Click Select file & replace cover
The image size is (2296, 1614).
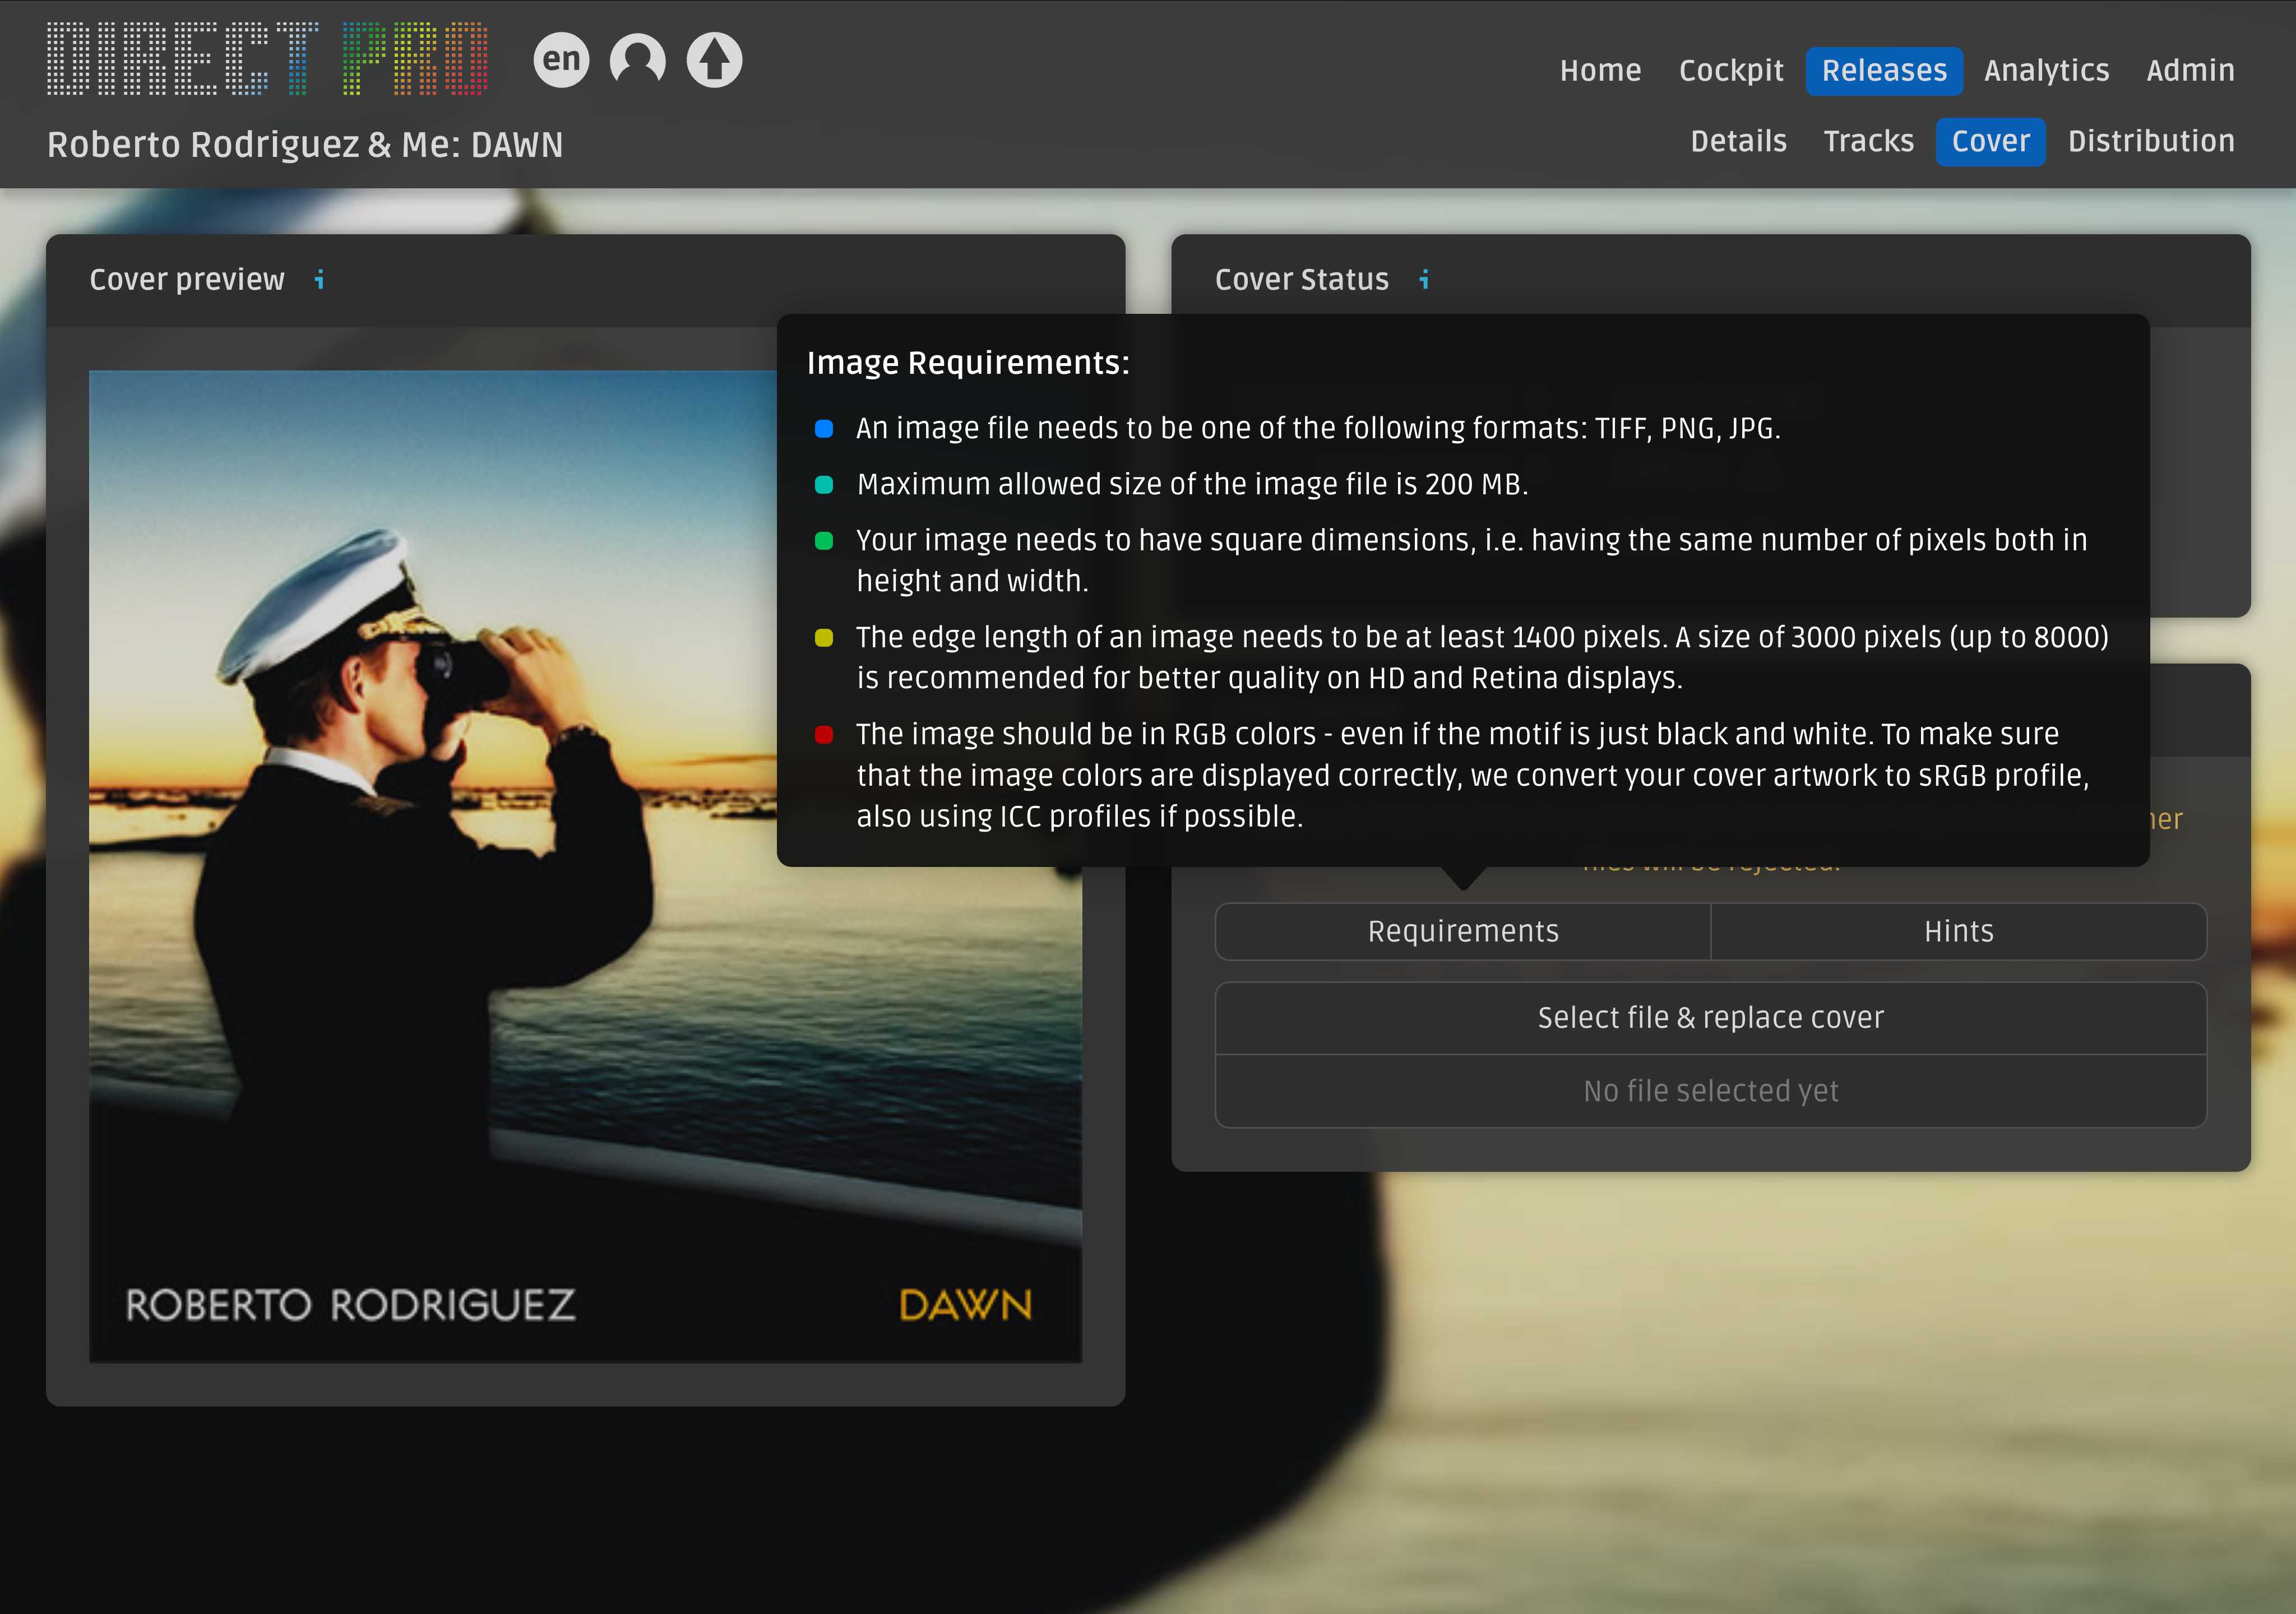1711,1018
